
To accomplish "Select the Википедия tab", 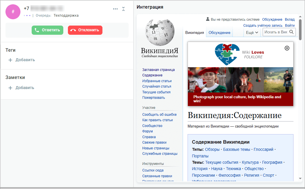I will (195, 33).
